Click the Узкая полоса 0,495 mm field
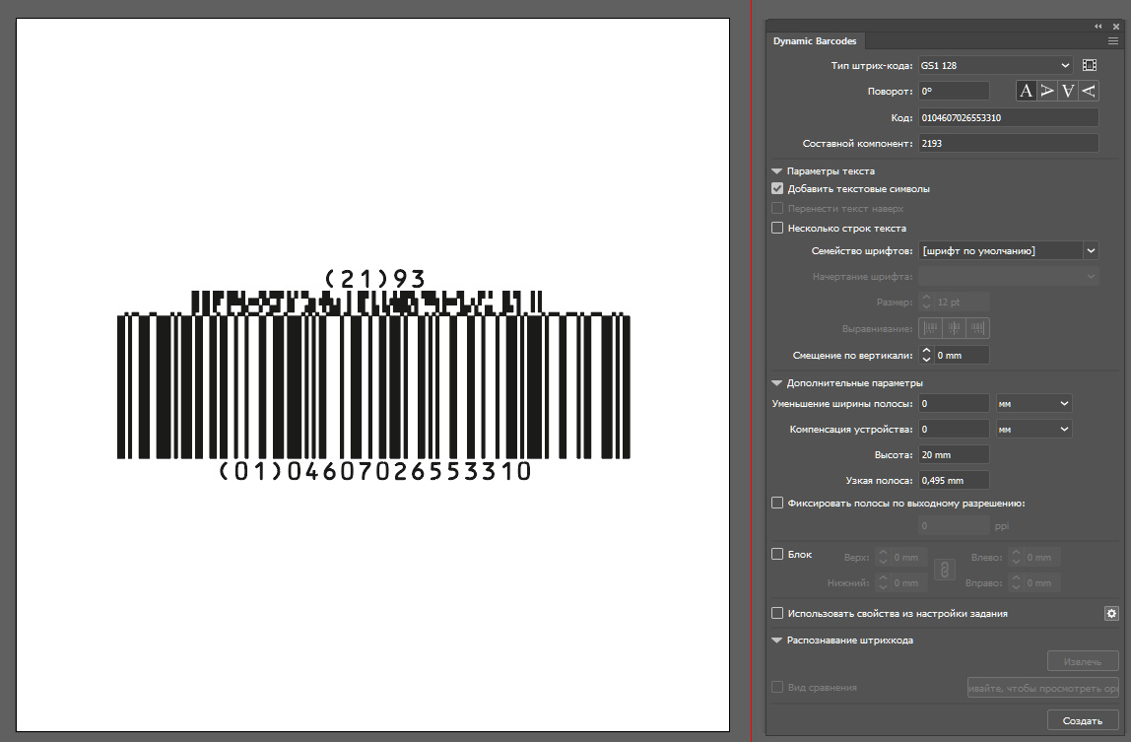 tap(954, 480)
